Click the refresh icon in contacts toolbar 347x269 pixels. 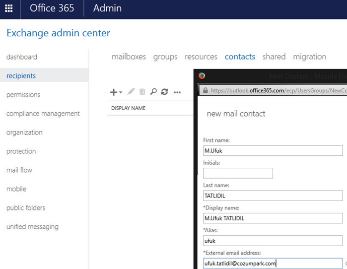[x=164, y=92]
